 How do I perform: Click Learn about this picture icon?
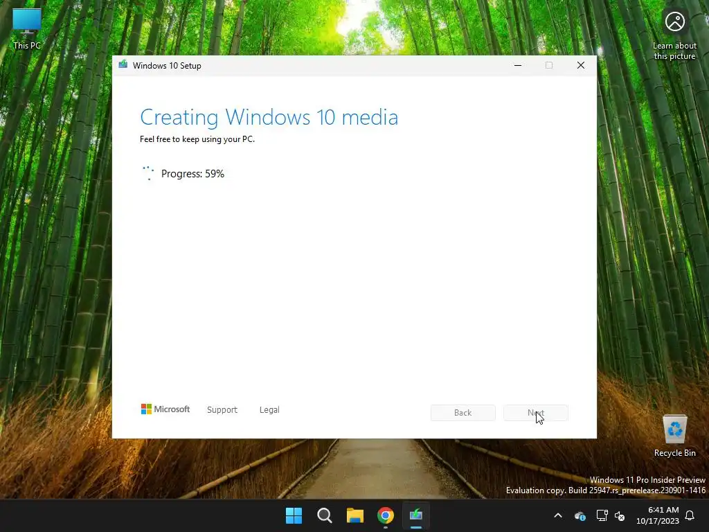674,35
